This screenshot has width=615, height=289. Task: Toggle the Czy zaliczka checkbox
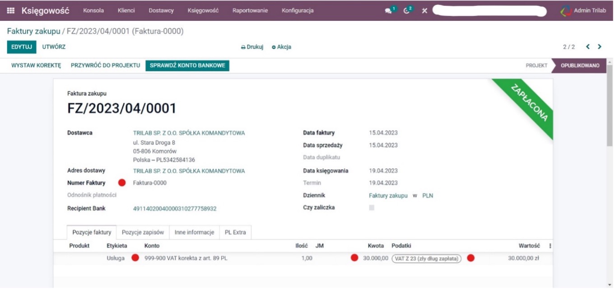372,208
